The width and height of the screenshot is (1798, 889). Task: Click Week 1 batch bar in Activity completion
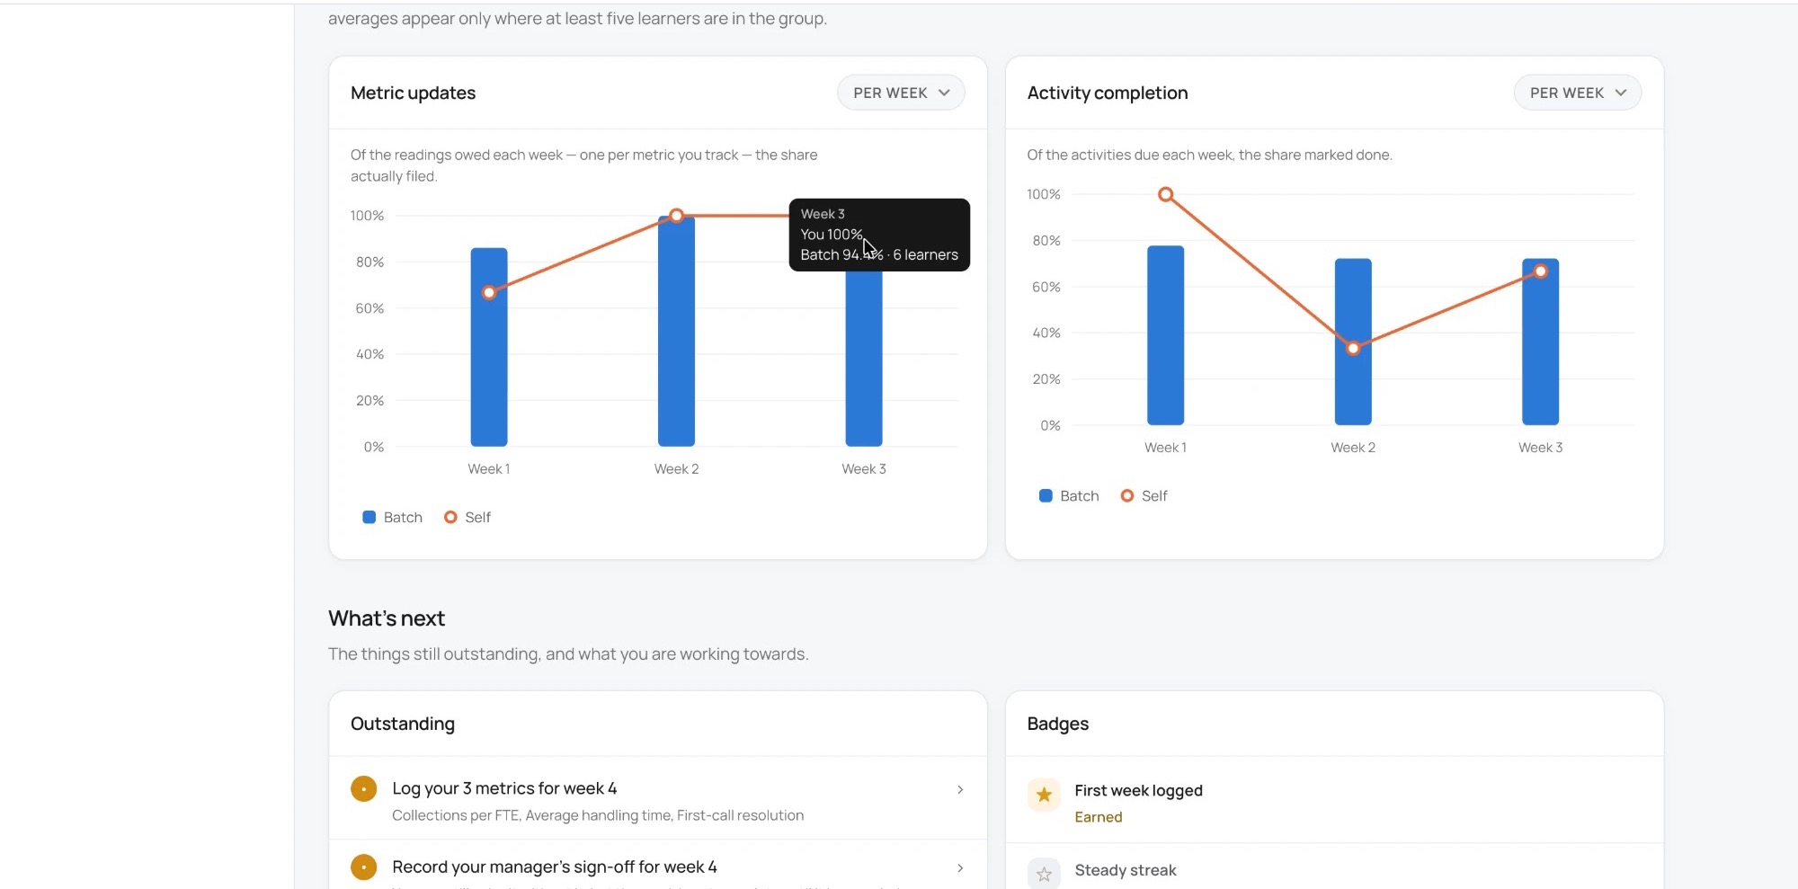click(1165, 335)
